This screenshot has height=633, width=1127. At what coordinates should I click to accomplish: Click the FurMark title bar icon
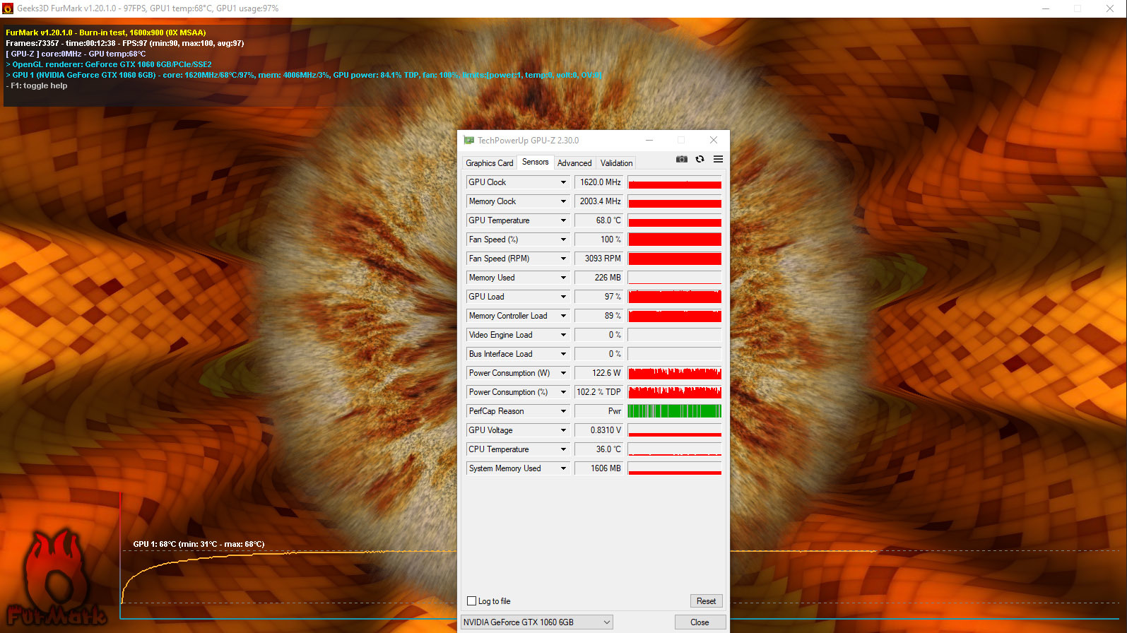[x=8, y=8]
